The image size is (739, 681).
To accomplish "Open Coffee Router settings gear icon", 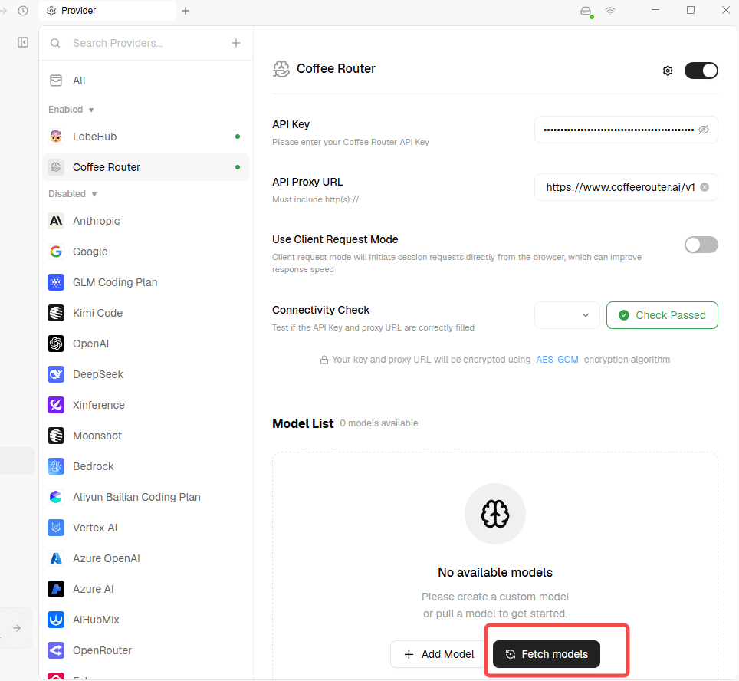I will (668, 71).
